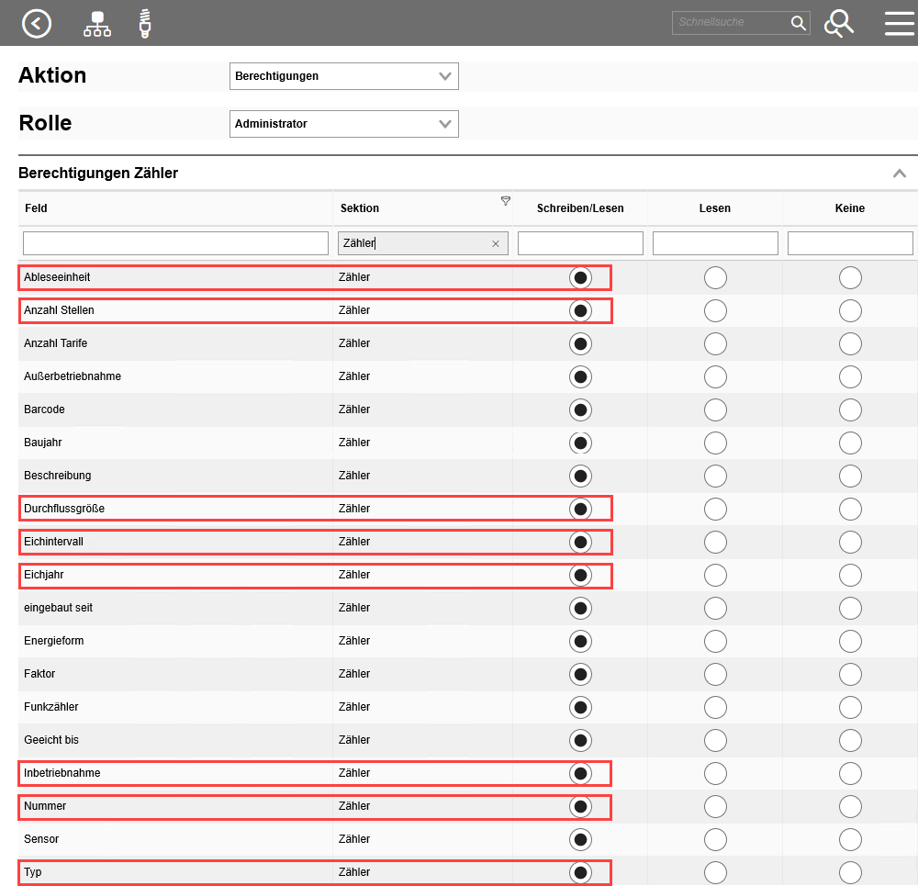
Task: Click the Schnellsuche search field
Action: point(732,22)
